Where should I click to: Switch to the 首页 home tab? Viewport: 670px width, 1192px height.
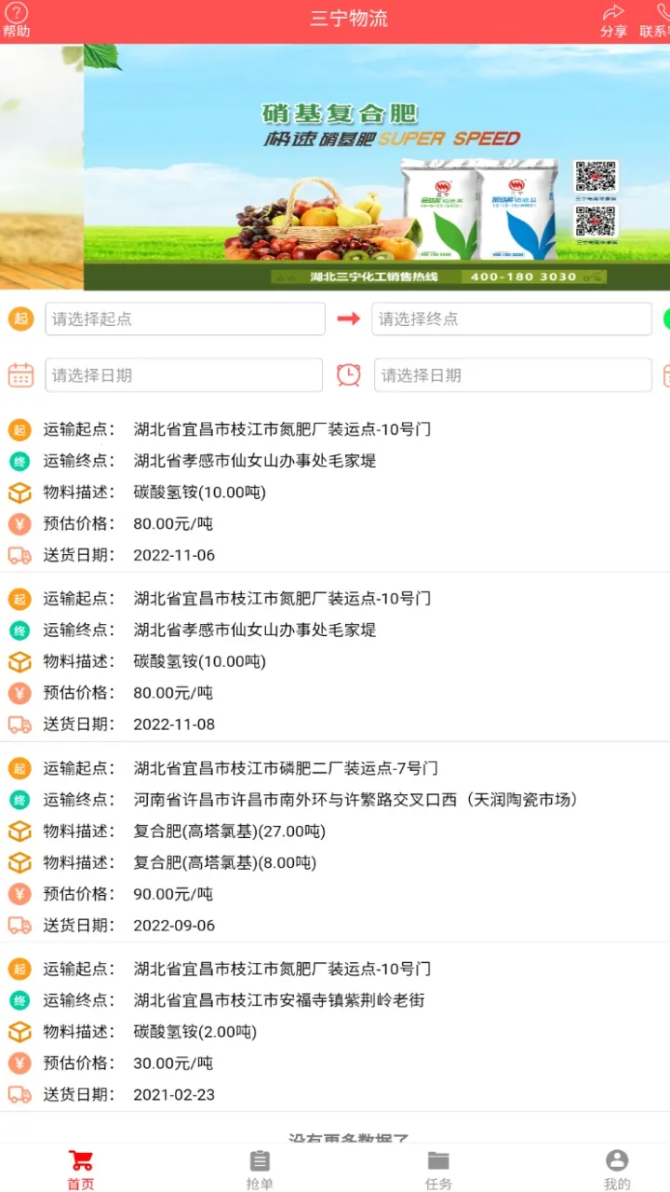(81, 1170)
